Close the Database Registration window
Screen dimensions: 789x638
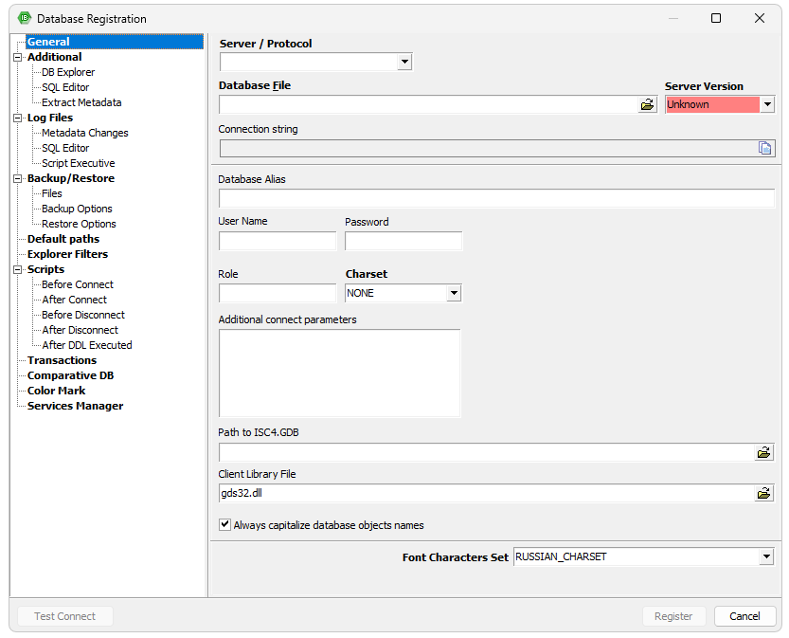760,18
